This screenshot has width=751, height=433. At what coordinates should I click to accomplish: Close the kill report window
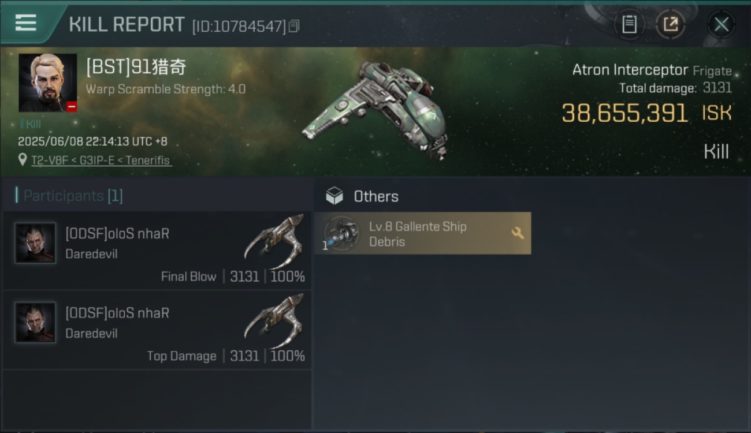click(721, 24)
